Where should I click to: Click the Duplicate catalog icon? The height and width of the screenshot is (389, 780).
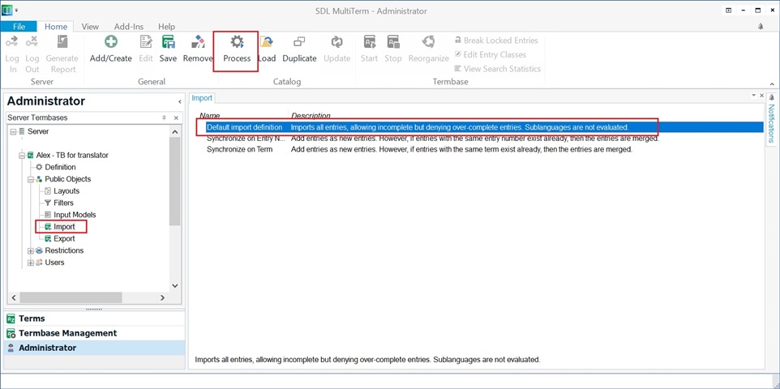point(299,42)
